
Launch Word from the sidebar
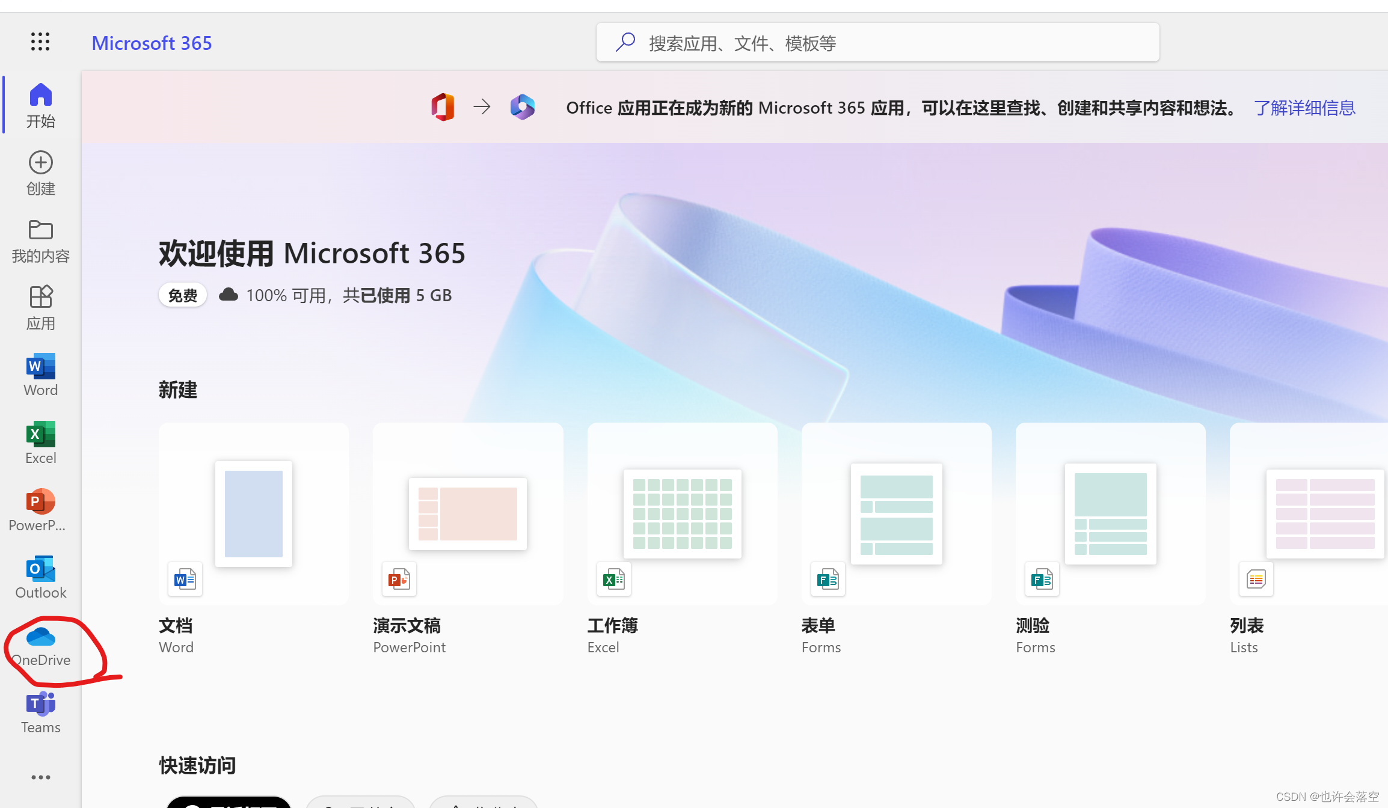[40, 375]
